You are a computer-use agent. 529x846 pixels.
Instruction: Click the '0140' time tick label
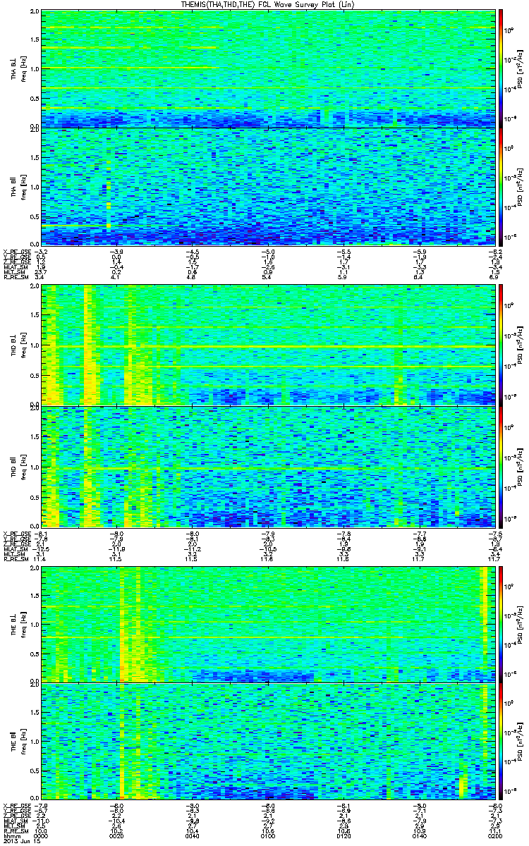point(419,837)
